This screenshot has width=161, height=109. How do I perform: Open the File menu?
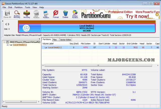tap(4, 7)
